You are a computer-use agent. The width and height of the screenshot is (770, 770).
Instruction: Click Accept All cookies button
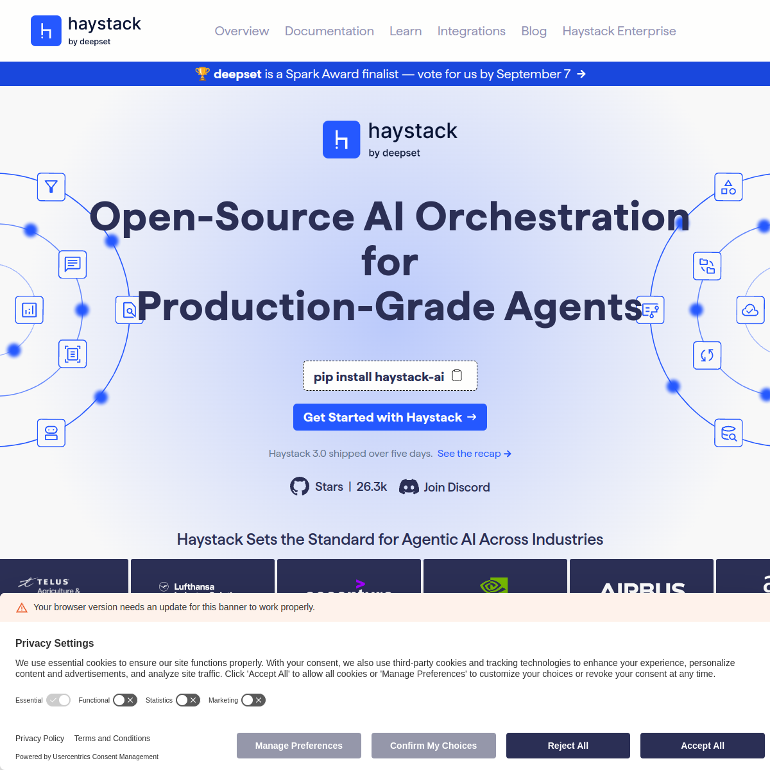click(703, 746)
